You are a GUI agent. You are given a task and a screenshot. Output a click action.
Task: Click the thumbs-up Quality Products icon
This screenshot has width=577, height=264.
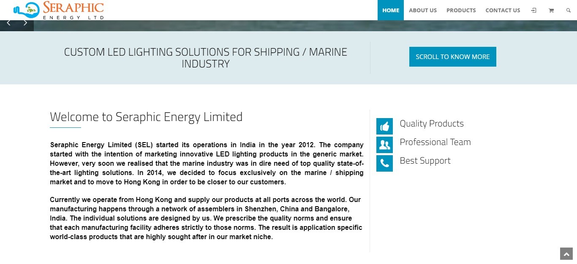pos(384,126)
